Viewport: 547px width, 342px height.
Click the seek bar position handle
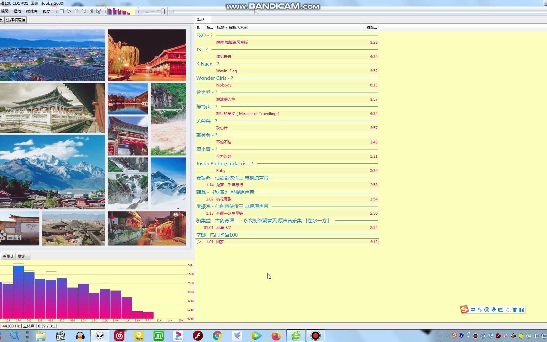pyautogui.click(x=256, y=11)
